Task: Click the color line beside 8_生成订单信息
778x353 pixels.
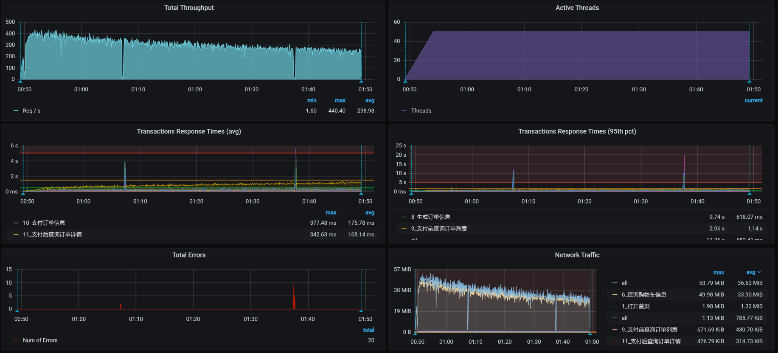Action: 404,217
